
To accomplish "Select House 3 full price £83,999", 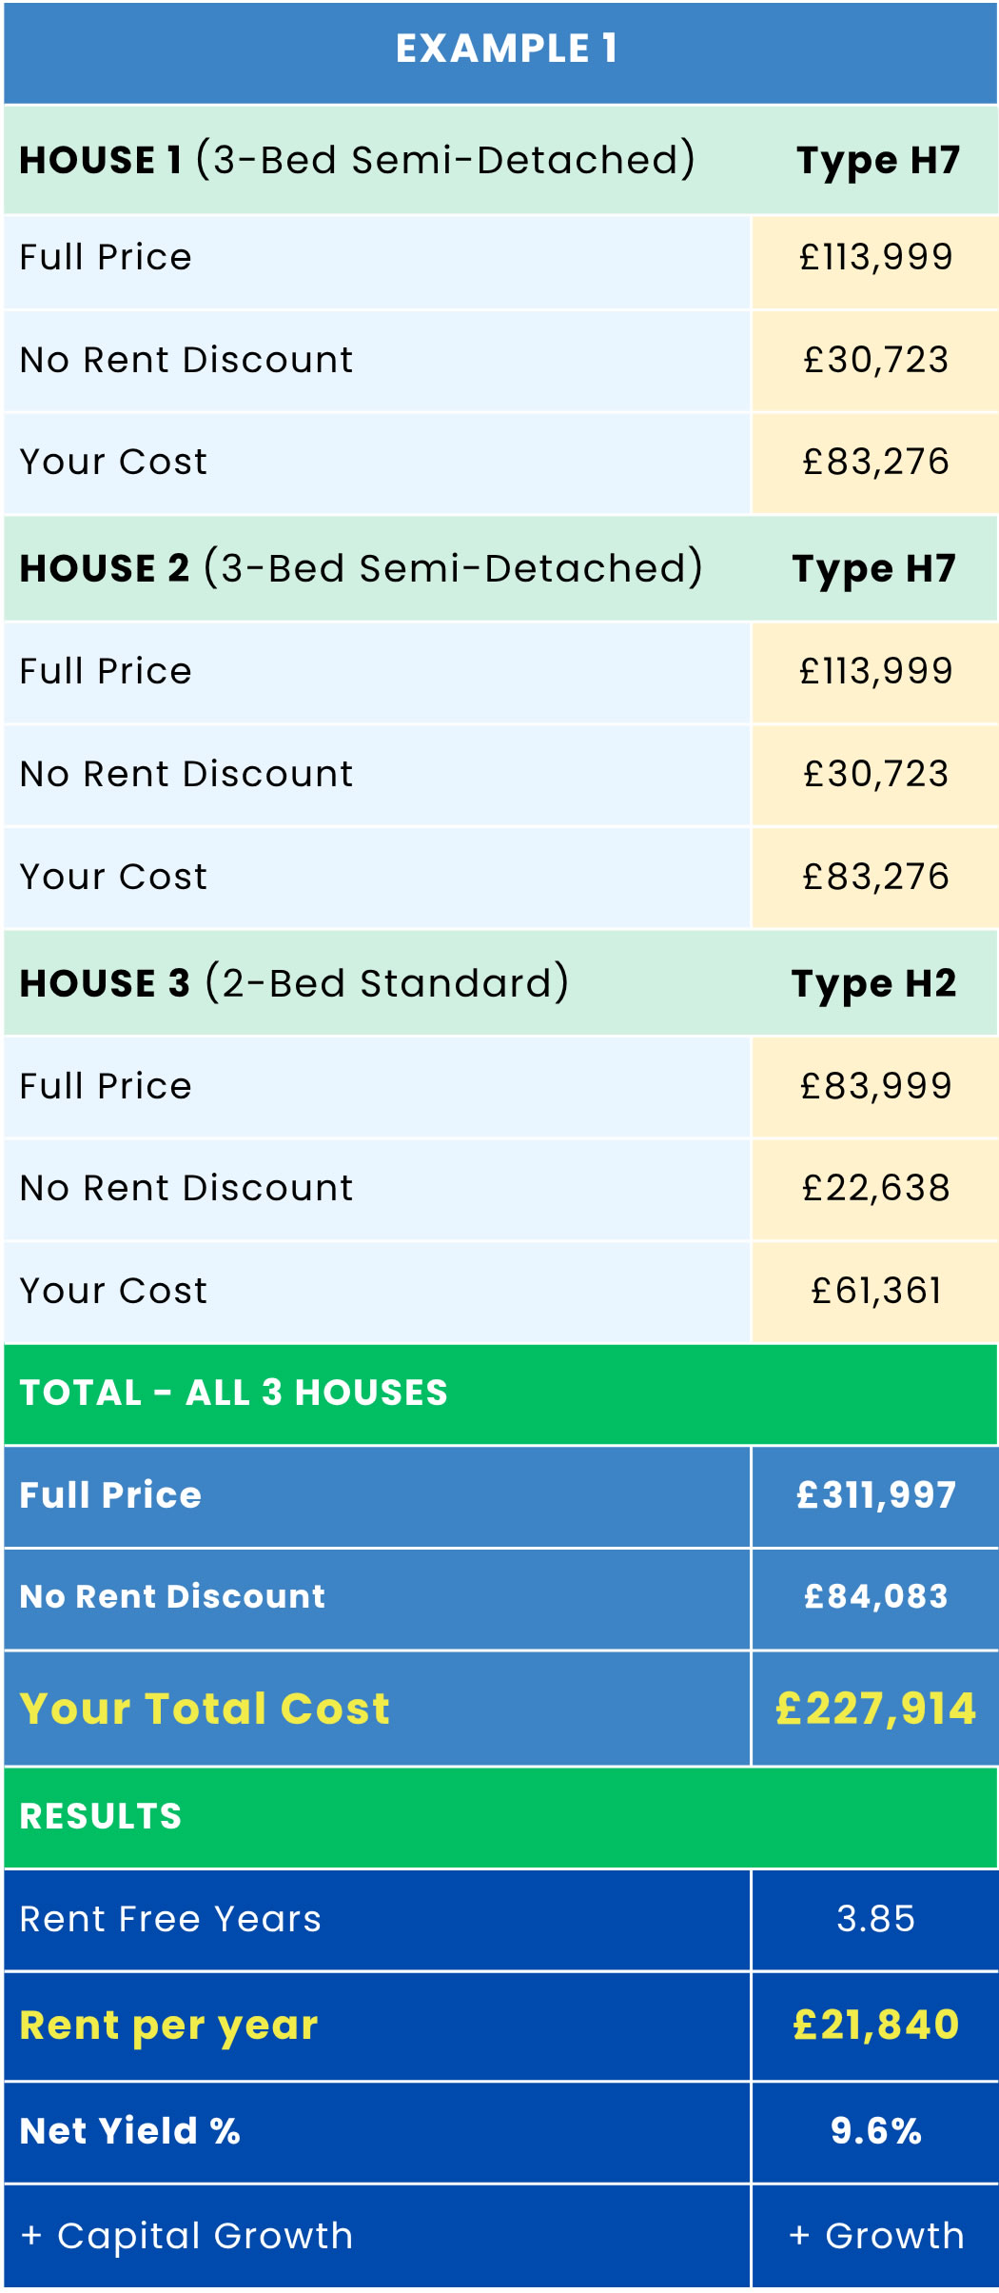I will [x=875, y=1086].
